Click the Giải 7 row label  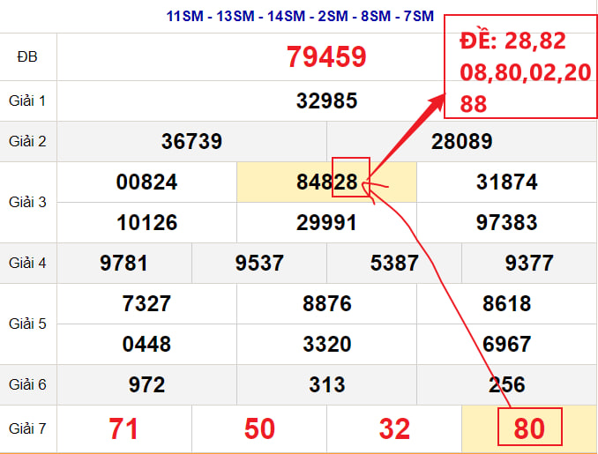pos(27,428)
